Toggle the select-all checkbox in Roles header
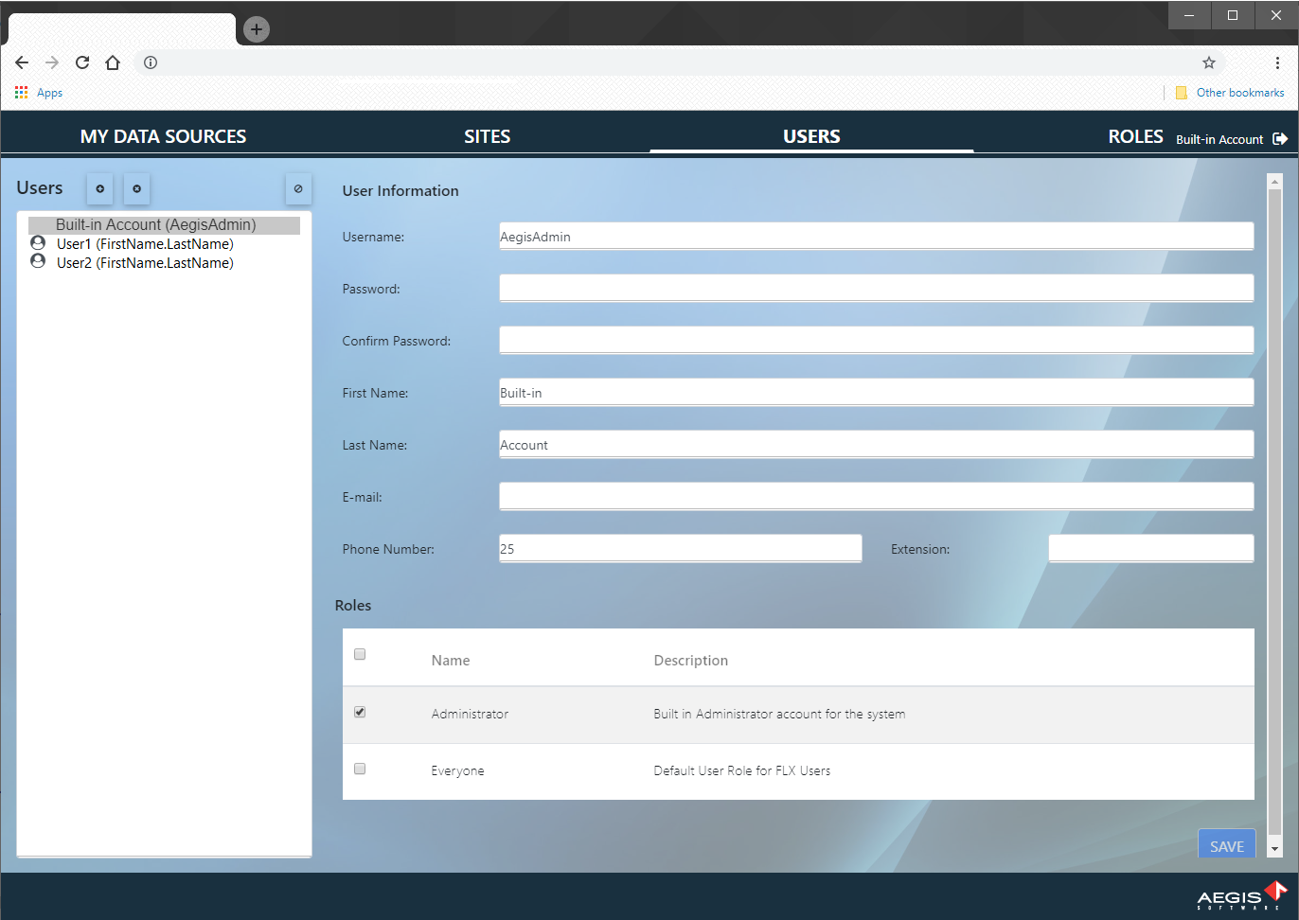 (x=359, y=653)
